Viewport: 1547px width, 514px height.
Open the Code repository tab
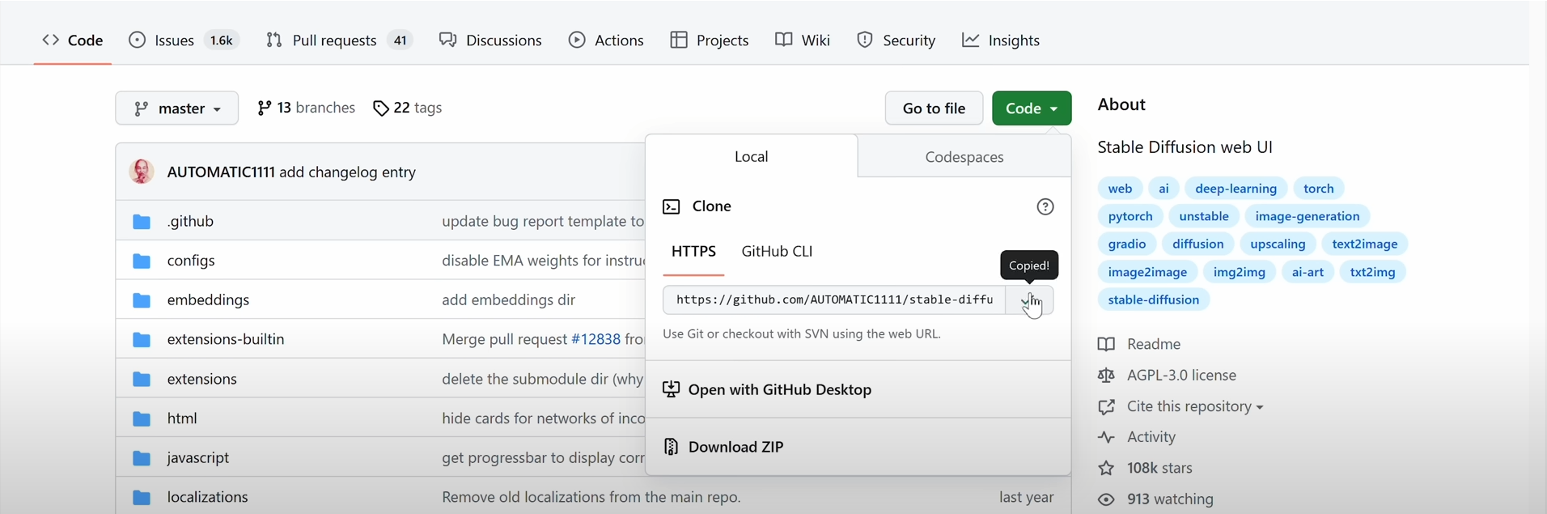[73, 40]
